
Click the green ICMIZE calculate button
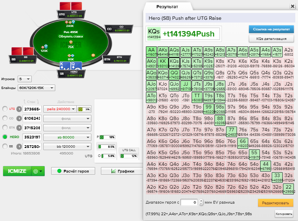pos(17,171)
